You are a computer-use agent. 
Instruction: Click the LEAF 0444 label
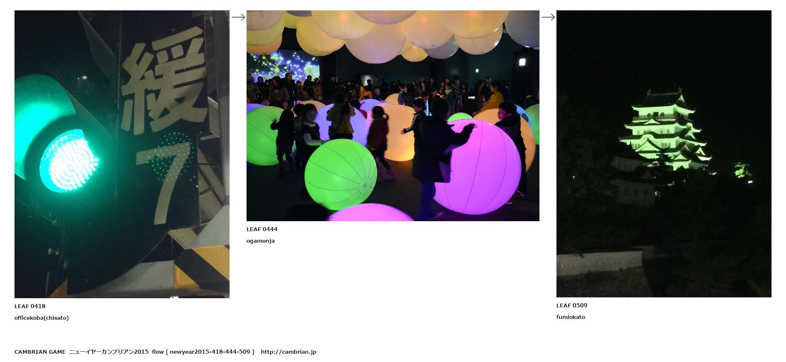pos(262,229)
